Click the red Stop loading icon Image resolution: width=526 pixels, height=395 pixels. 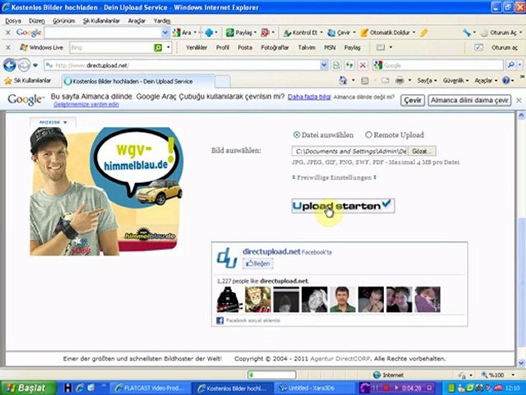(363, 65)
